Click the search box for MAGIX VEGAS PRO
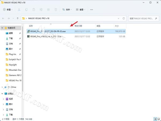Image resolution: width=161 pixels, height=121 pixels. tap(144, 19)
